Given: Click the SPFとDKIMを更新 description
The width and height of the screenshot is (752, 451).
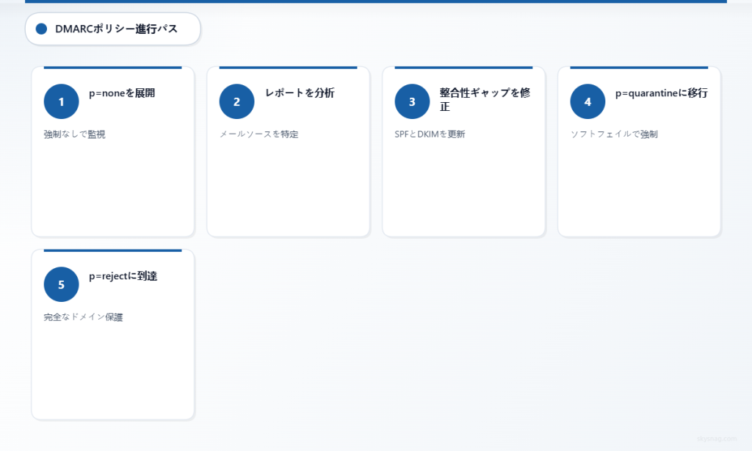Looking at the screenshot, I should [430, 134].
